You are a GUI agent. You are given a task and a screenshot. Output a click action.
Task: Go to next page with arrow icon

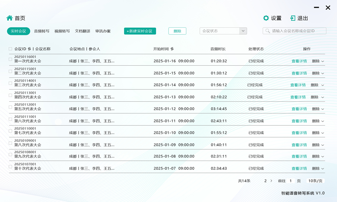tap(271, 181)
